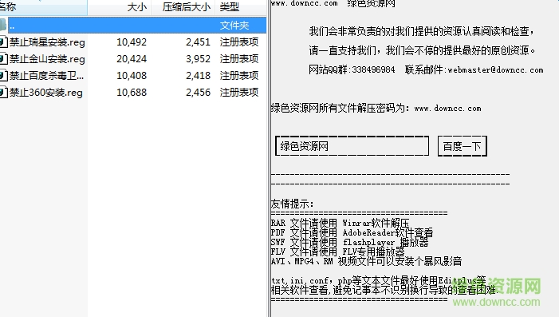Click the line about PDF and AdobeReader
Image resolution: width=559 pixels, height=317 pixels.
352,232
